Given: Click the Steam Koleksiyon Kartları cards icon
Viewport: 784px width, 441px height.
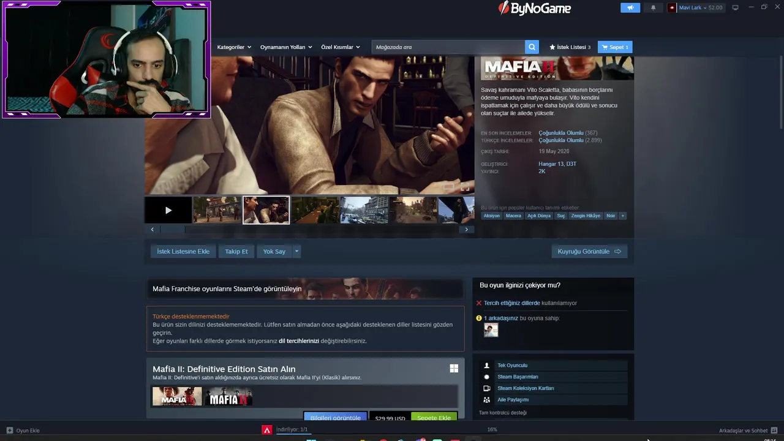Looking at the screenshot, I should [487, 388].
